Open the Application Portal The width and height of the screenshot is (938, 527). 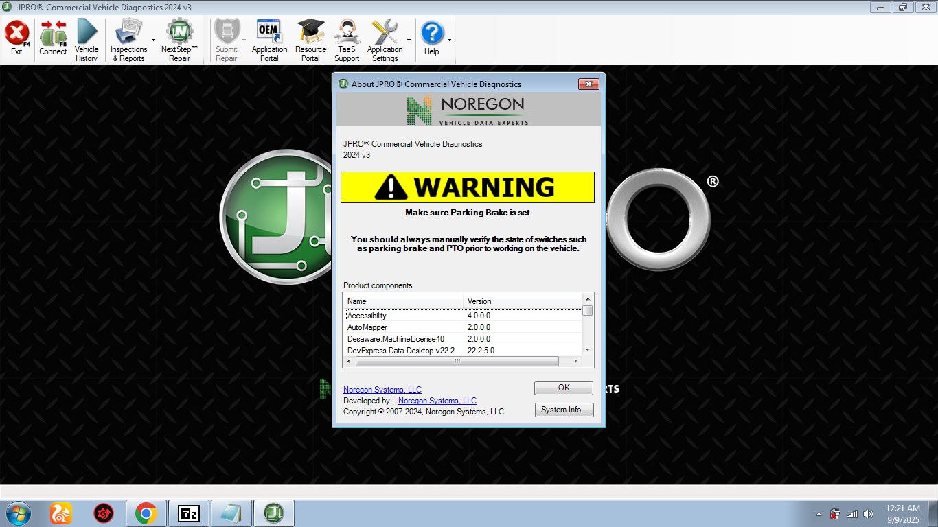click(x=269, y=40)
